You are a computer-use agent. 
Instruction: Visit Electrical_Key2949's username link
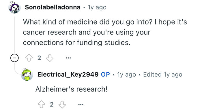68,74
